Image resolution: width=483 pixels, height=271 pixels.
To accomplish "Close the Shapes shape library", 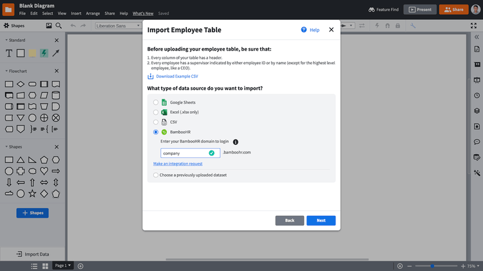I will (57, 147).
